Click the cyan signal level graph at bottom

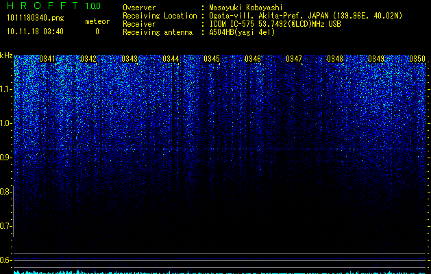coord(219,272)
